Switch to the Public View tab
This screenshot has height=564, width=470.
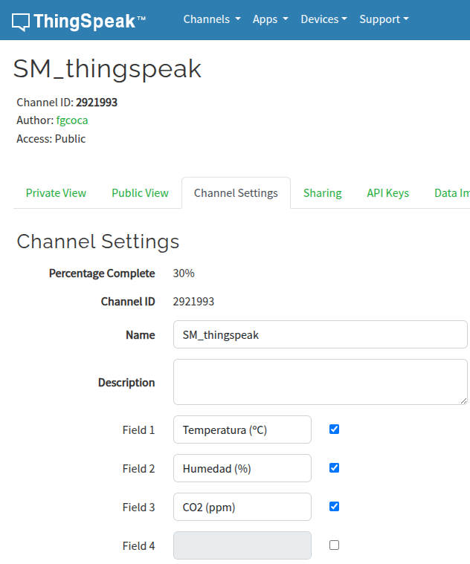pyautogui.click(x=140, y=193)
